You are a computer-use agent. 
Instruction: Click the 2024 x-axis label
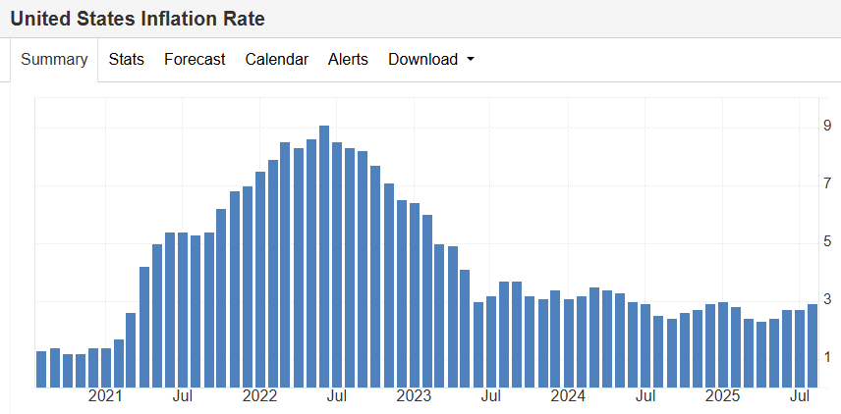click(x=568, y=396)
